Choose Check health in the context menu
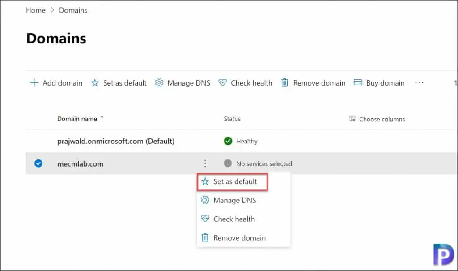 click(244, 219)
